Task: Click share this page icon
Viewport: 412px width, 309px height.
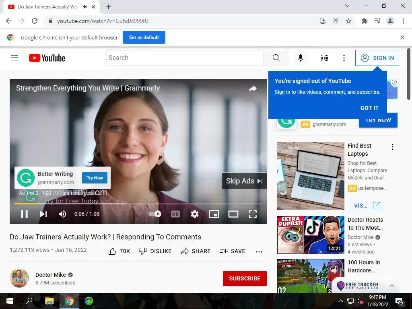Action: 335,21
